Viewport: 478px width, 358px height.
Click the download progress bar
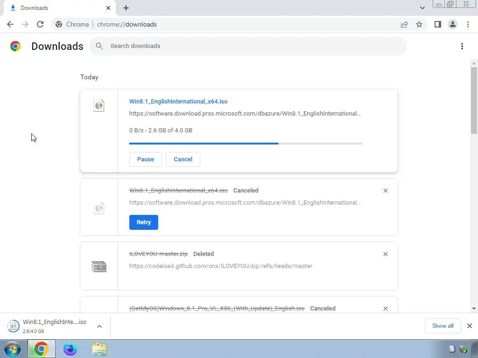coord(246,144)
